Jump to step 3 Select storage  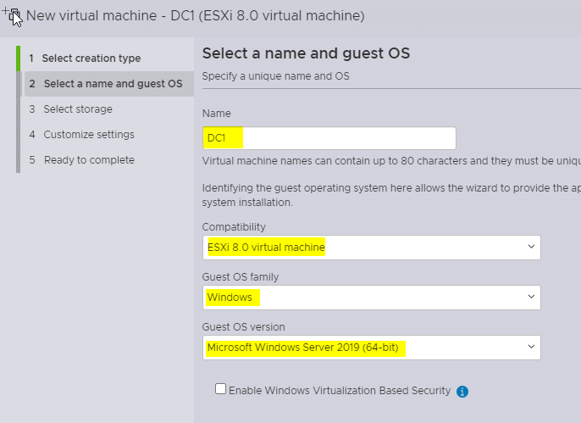pyautogui.click(x=77, y=109)
